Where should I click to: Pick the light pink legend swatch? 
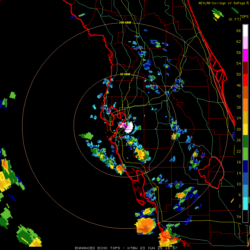coord(245,42)
